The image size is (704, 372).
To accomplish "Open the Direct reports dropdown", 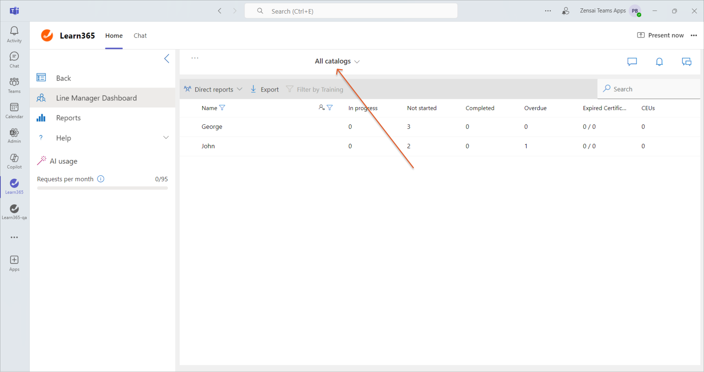I will coord(213,89).
